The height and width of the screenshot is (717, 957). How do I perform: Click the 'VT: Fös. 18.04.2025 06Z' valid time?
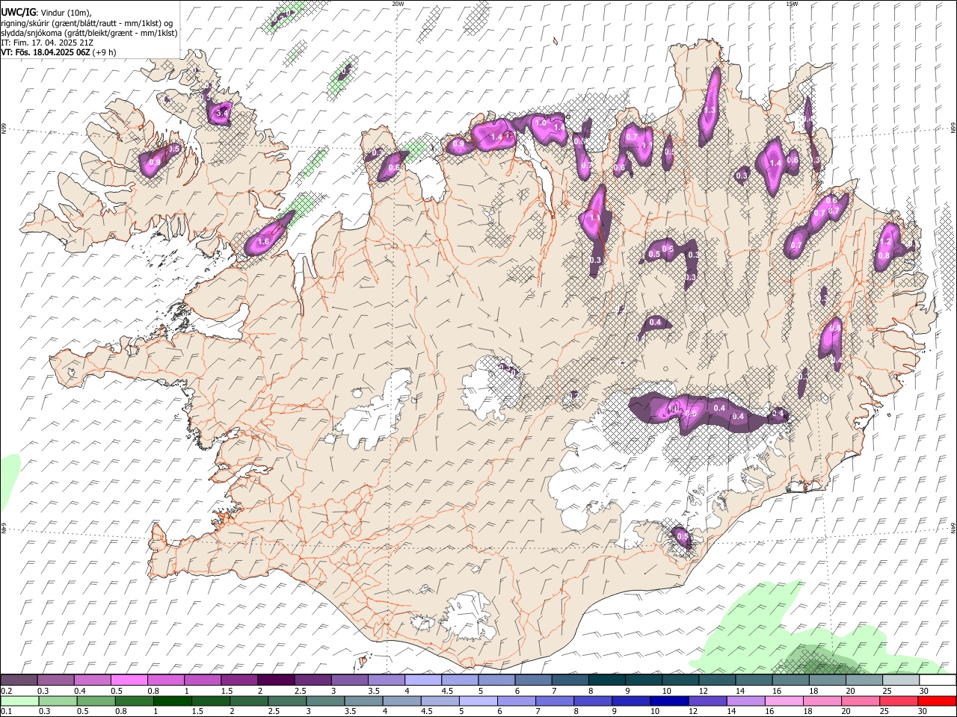[x=46, y=52]
